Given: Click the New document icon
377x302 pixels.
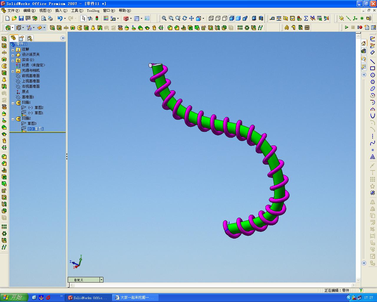Looking at the screenshot, I should 8,18.
